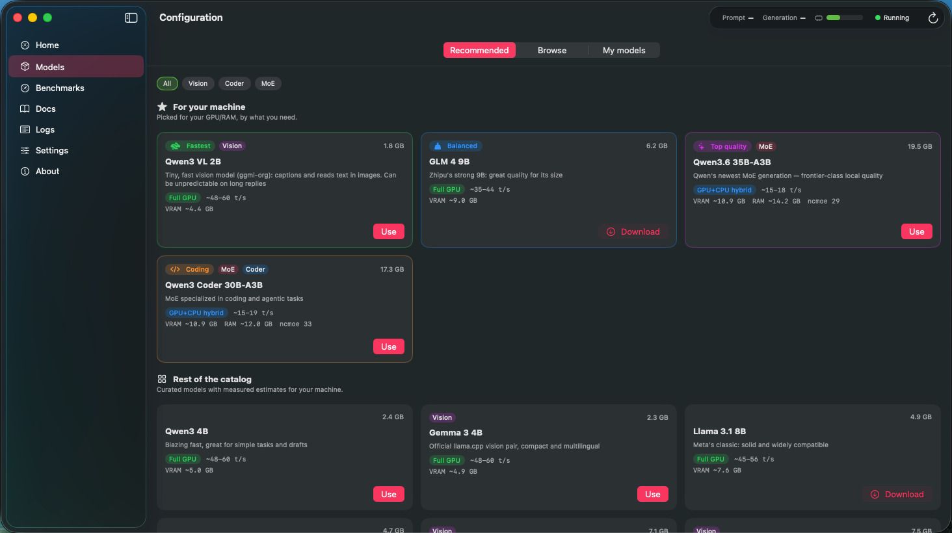
Task: Open About from the sidebar
Action: click(x=76, y=172)
